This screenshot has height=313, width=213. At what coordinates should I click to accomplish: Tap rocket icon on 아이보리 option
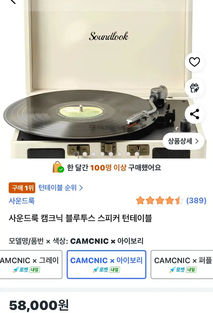(x=96, y=270)
